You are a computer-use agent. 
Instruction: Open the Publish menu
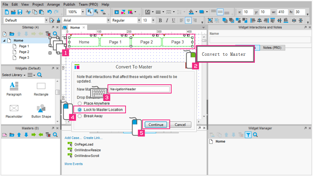point(69,4)
